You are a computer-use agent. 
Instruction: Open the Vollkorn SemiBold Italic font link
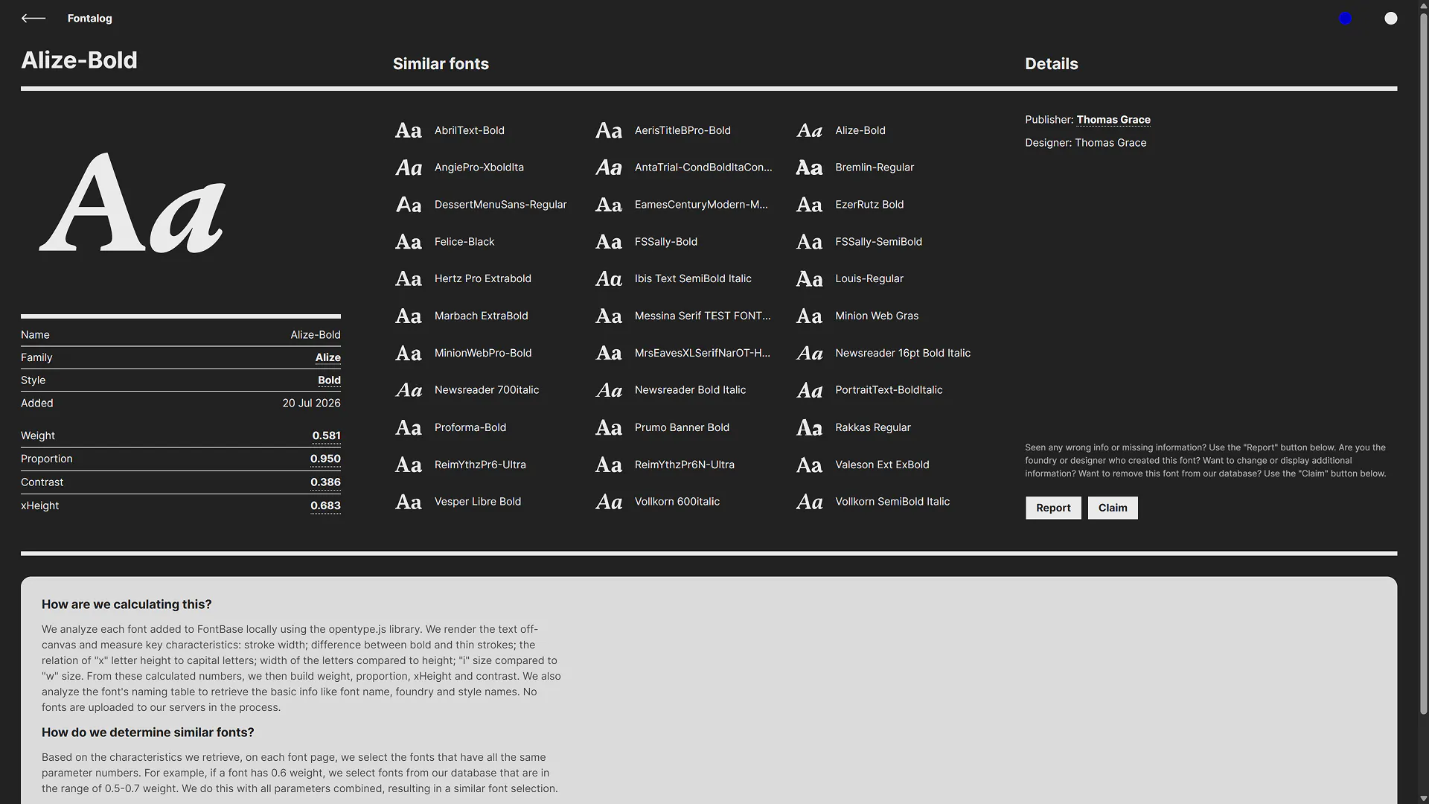pyautogui.click(x=892, y=502)
